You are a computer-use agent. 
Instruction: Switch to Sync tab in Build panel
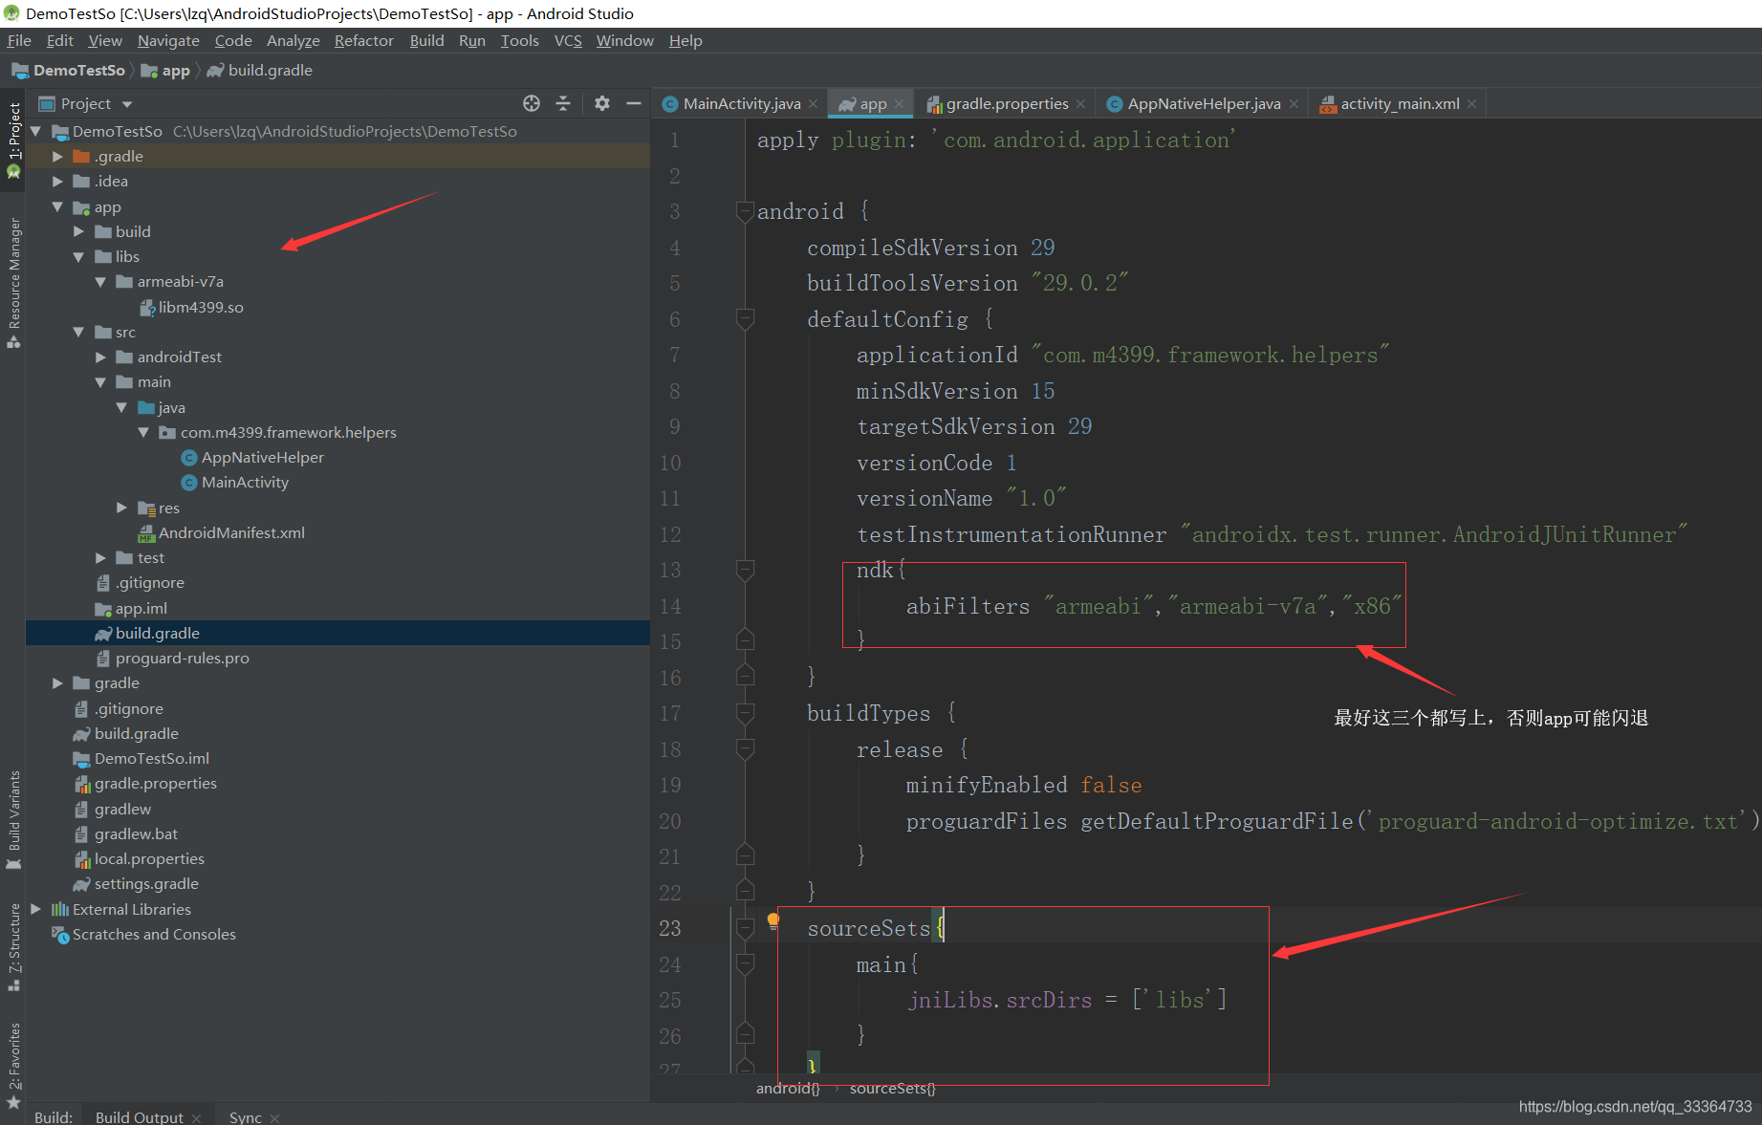click(x=246, y=1116)
